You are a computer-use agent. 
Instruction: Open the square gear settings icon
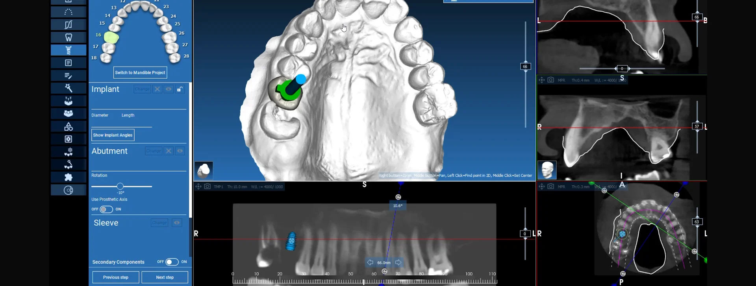click(69, 139)
